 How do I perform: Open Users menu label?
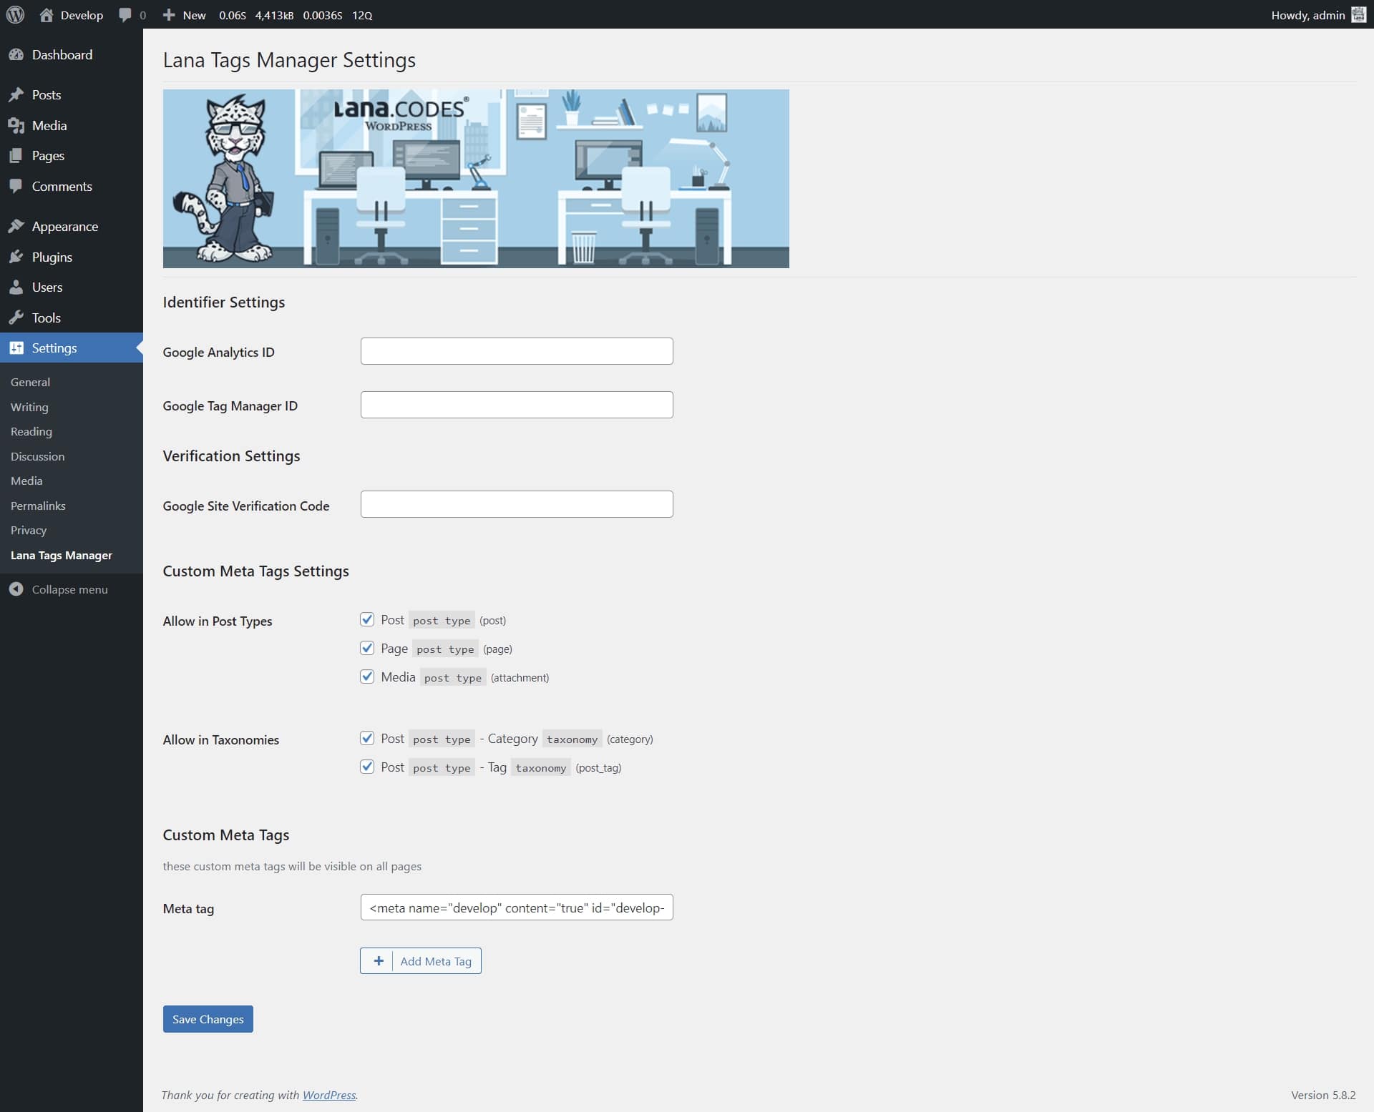click(x=47, y=287)
